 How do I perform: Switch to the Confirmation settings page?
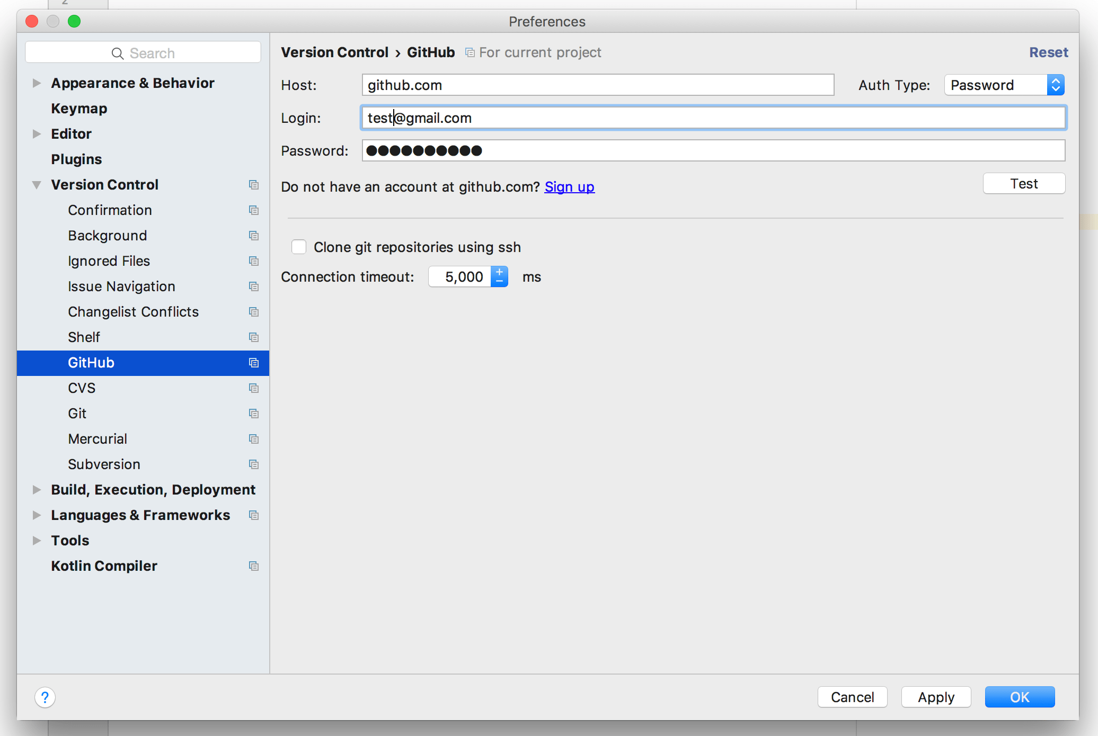point(110,210)
